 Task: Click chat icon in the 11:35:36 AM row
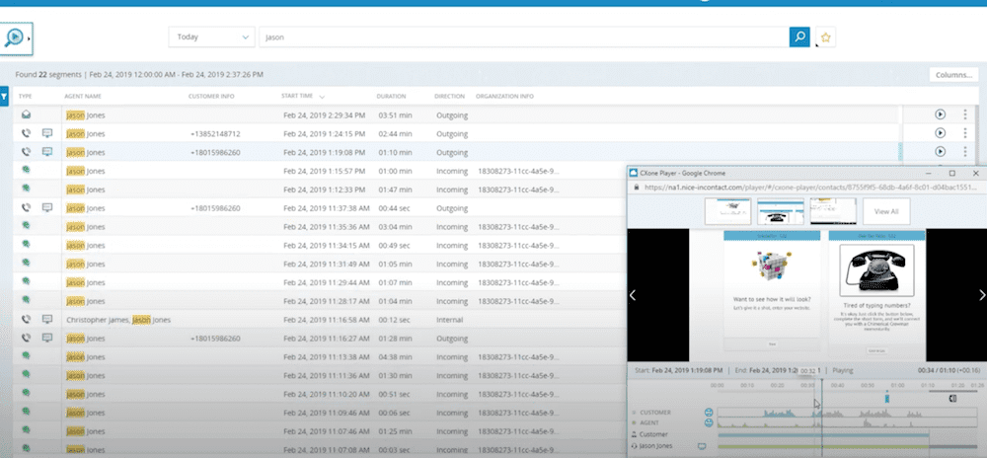26,225
